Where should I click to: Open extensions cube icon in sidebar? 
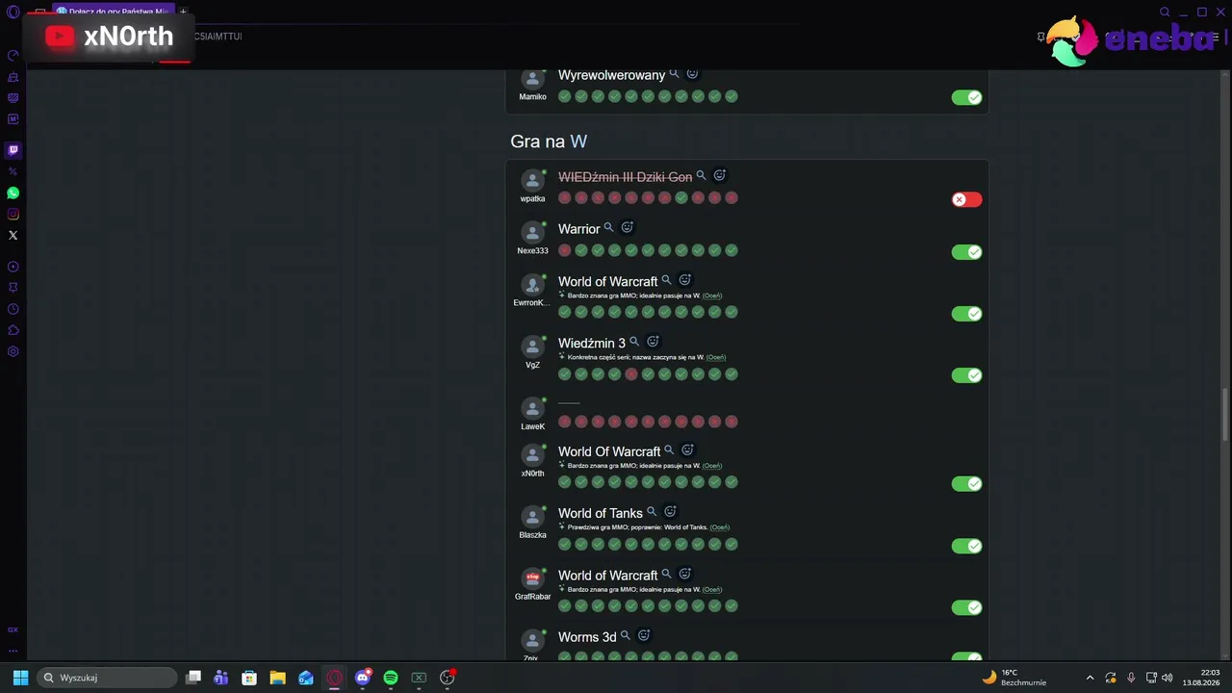click(13, 330)
